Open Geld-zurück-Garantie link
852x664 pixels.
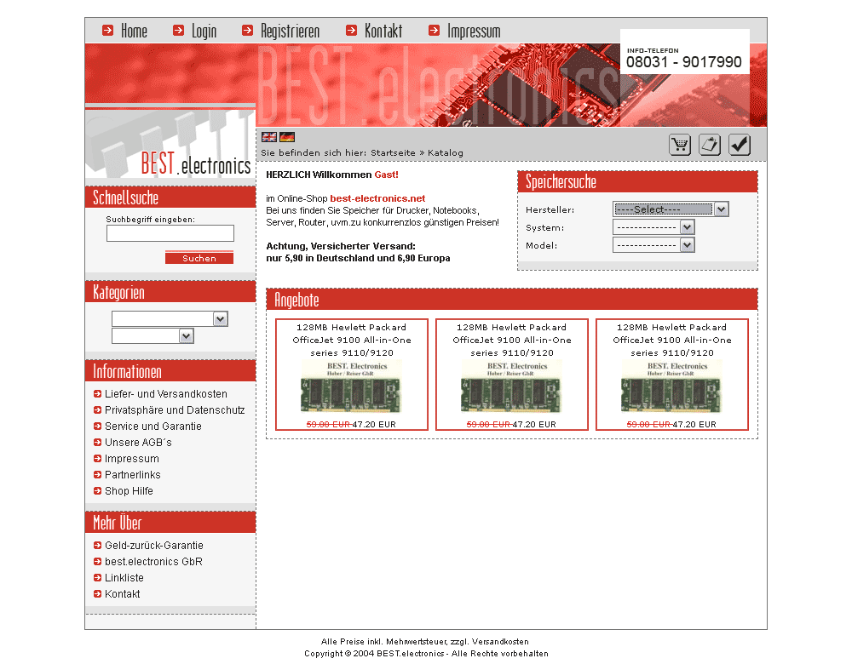(153, 545)
